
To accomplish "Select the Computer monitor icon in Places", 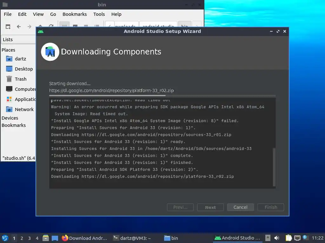I will click(9, 89).
